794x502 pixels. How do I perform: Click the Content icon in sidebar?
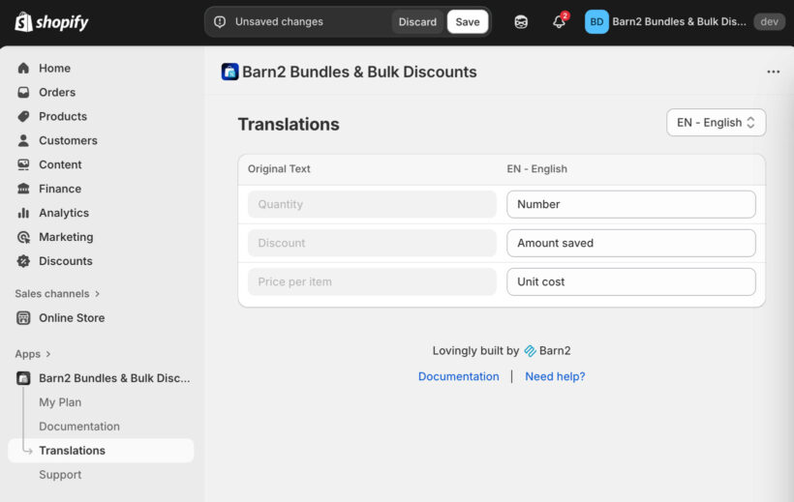(x=23, y=164)
